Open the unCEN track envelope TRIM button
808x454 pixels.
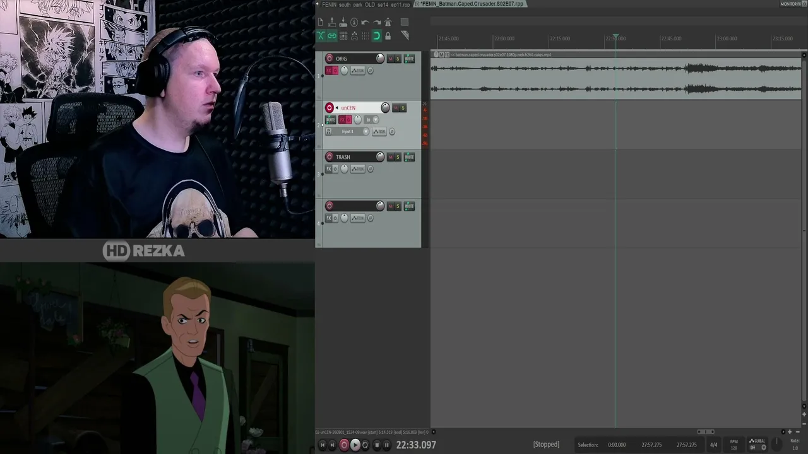point(379,132)
